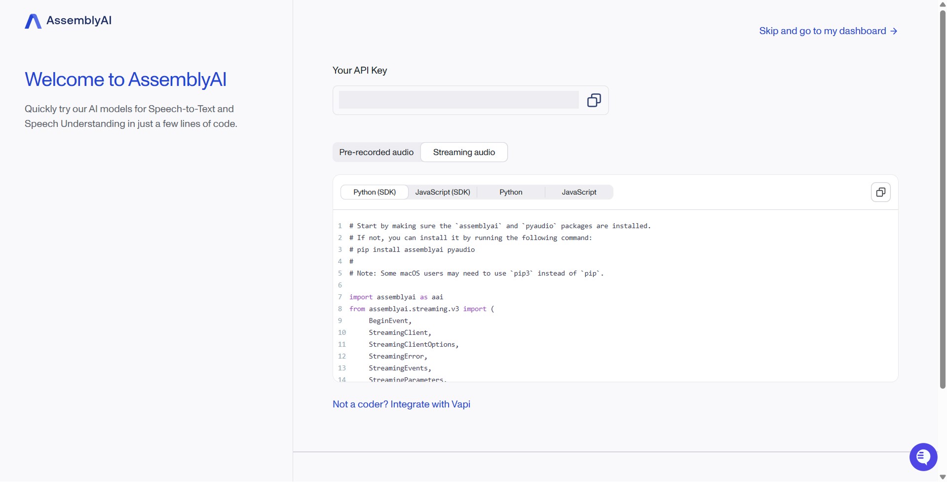Click the 'StreamingEvents,' code line

tap(400, 368)
